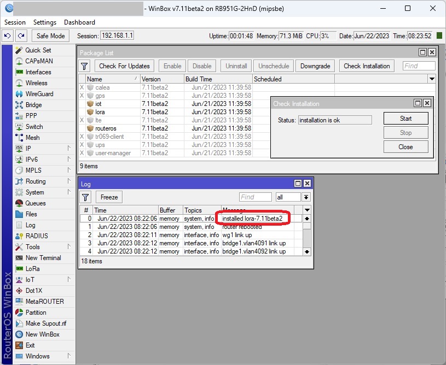The height and width of the screenshot is (365, 446).
Task: Expand the System submenu
Action: 69,192
